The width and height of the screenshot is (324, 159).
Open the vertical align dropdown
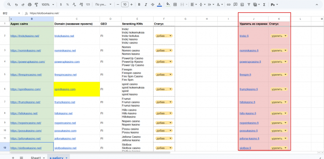(202, 5)
